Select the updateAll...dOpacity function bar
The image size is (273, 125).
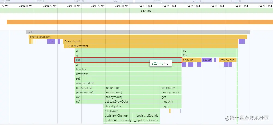[x=118, y=120]
